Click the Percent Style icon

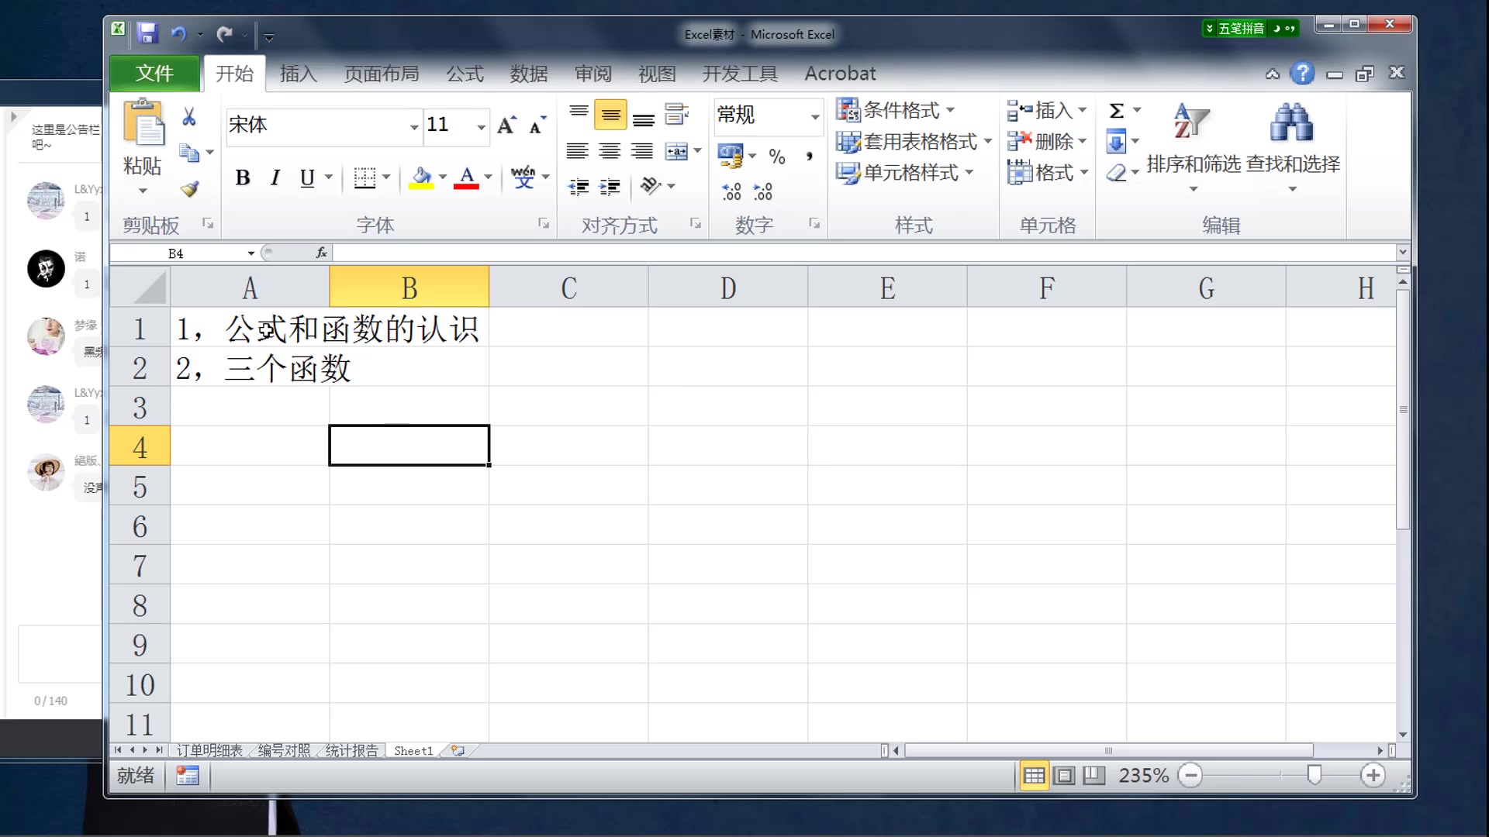(x=776, y=157)
